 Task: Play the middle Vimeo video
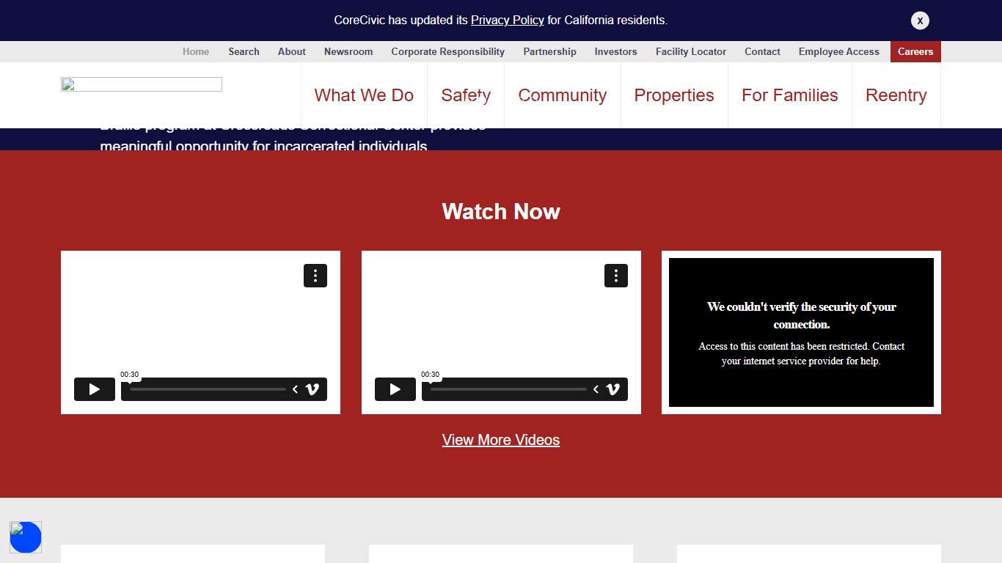pyautogui.click(x=395, y=389)
